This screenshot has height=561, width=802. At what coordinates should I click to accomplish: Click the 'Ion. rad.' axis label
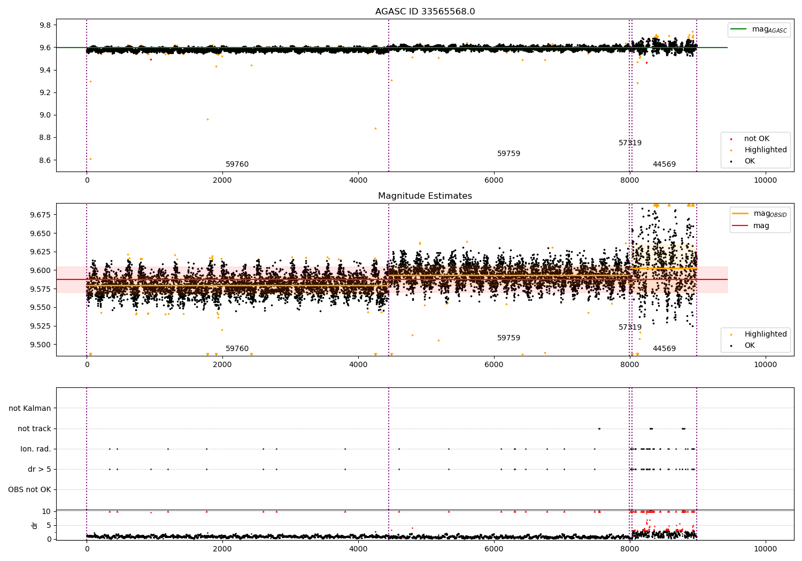coord(36,449)
